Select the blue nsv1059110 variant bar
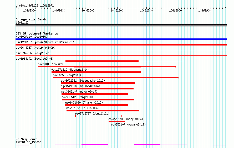This screenshot has height=148, width=234. point(121,39)
